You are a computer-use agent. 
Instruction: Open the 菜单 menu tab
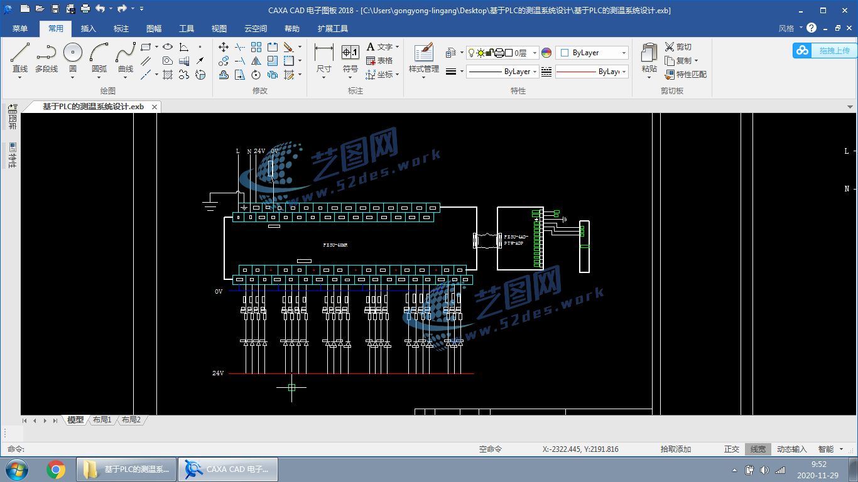click(19, 28)
